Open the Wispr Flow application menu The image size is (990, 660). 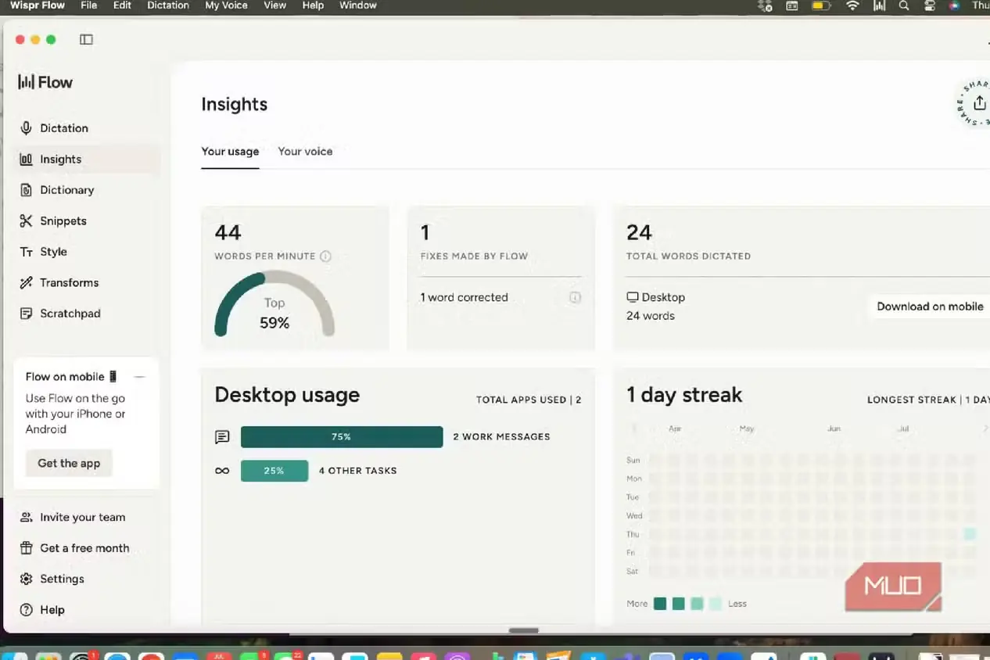tap(37, 5)
